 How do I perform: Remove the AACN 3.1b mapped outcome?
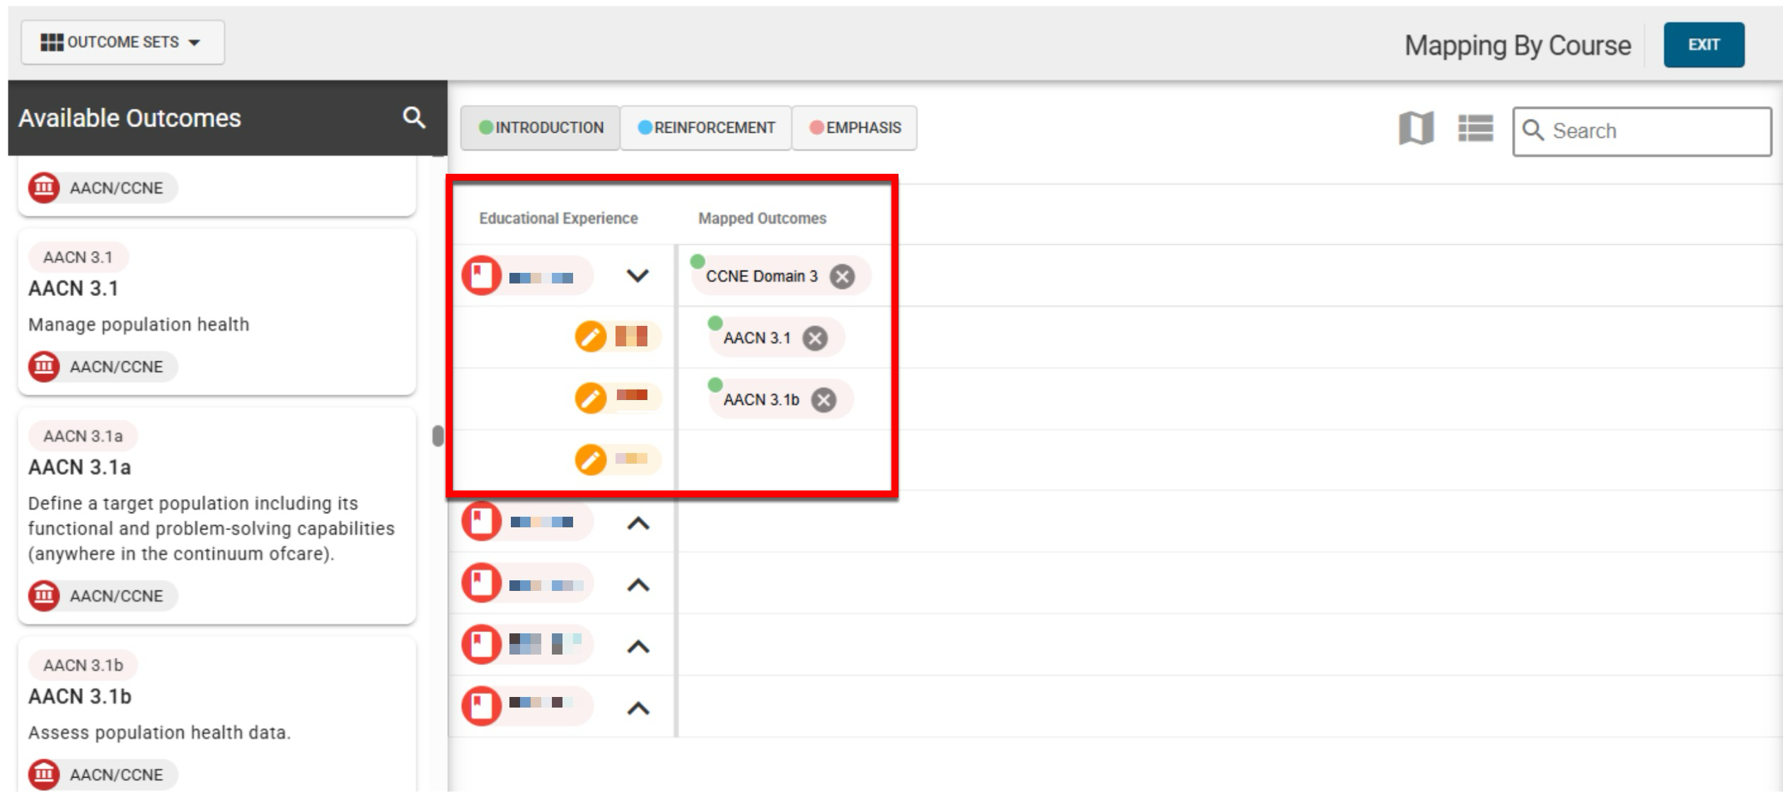point(824,400)
